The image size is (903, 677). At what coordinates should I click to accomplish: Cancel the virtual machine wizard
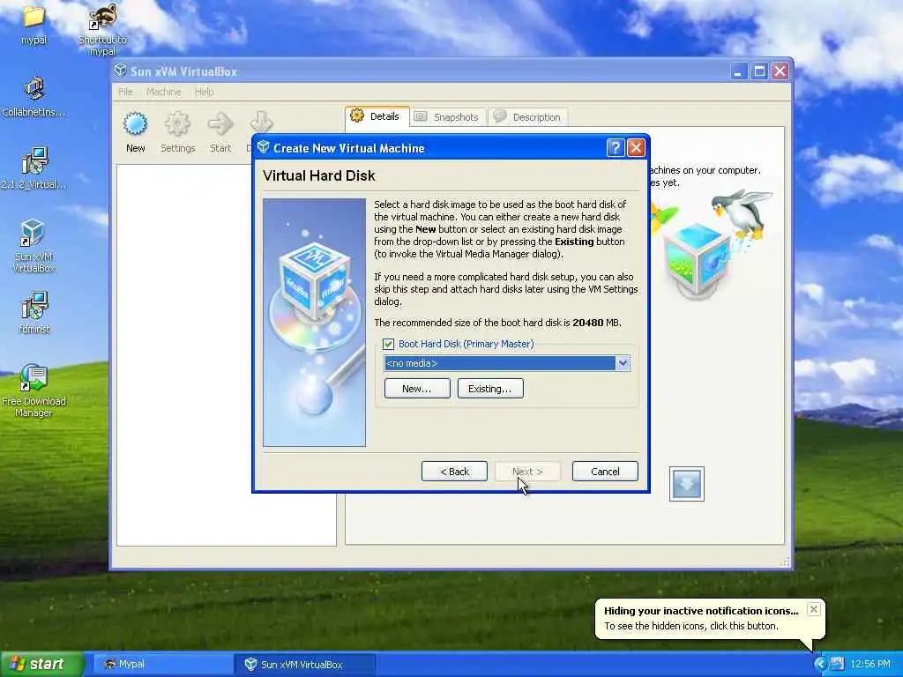tap(605, 472)
